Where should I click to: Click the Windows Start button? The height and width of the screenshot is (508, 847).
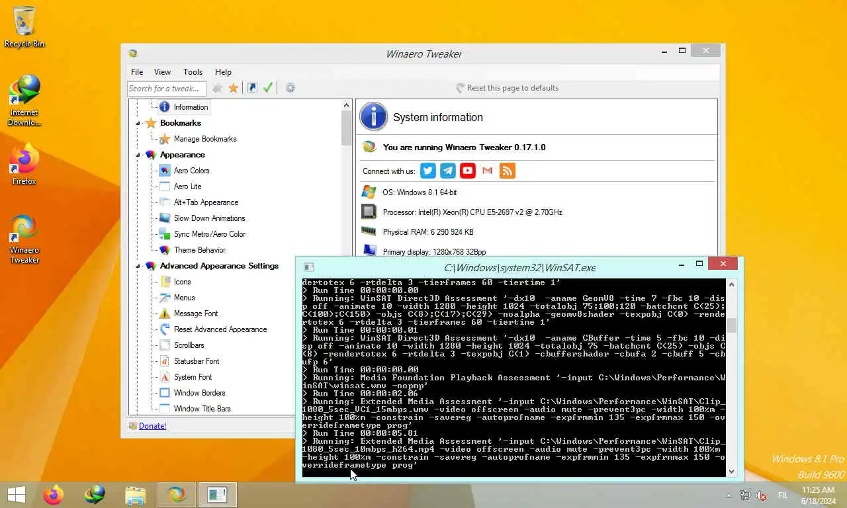(x=16, y=495)
